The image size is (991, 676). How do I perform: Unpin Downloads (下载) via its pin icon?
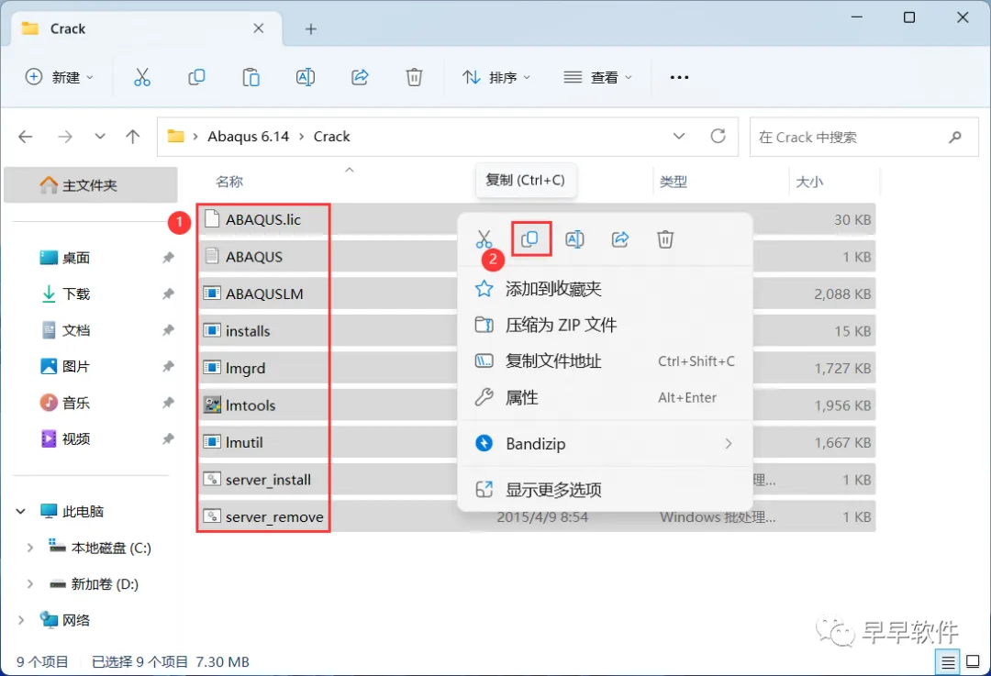168,294
